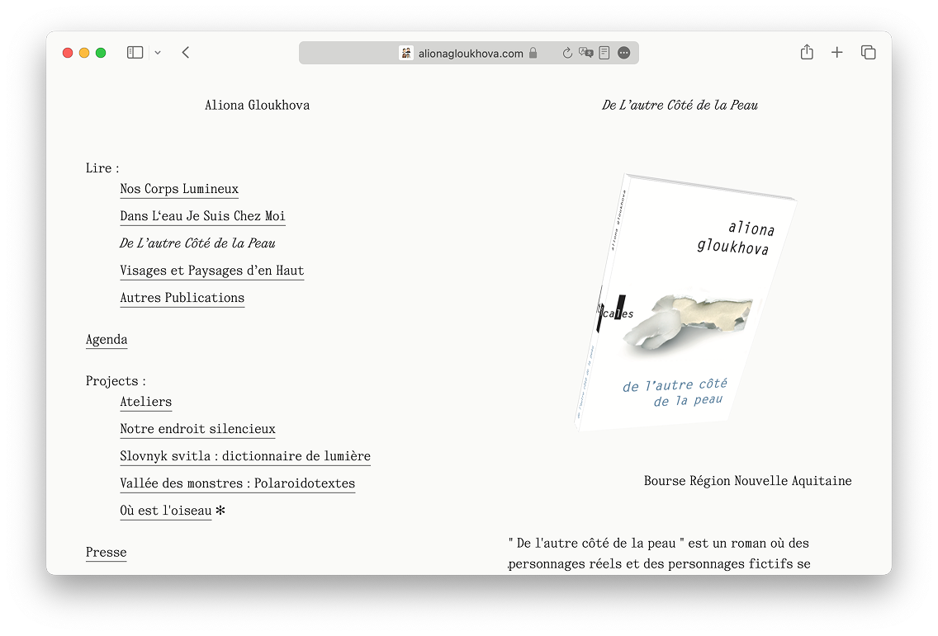This screenshot has width=938, height=636.
Task: Select Visages et Paysages d'en Haut
Action: tap(211, 271)
